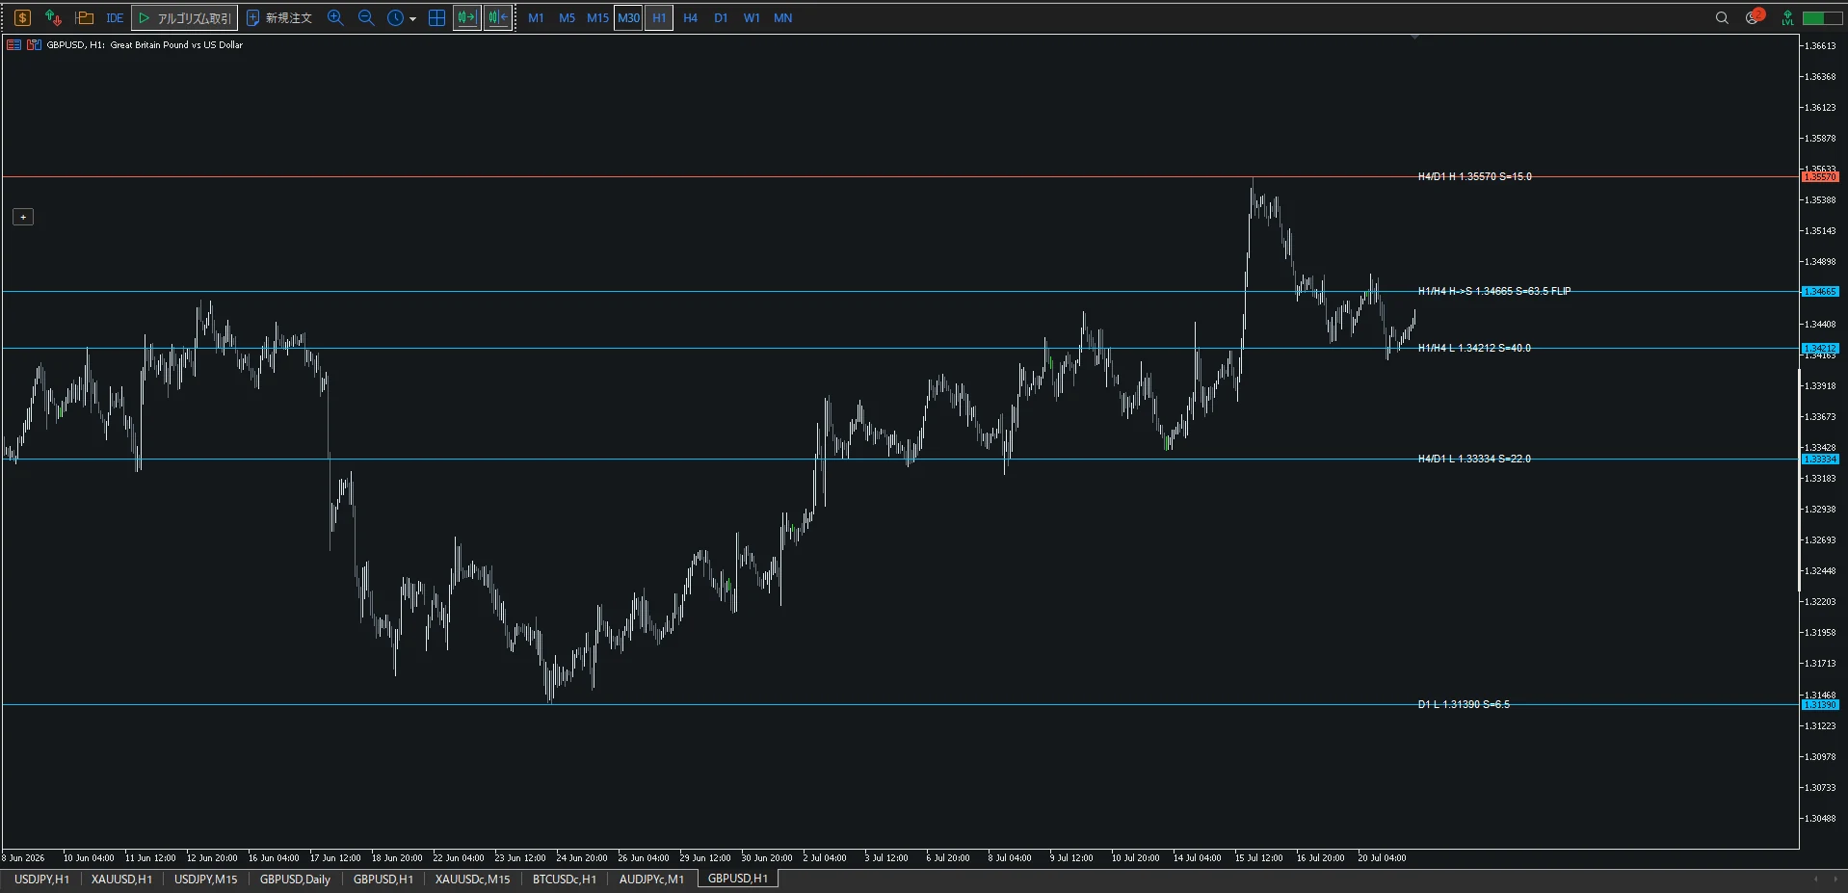This screenshot has height=893, width=1848.
Task: Click the 17 Jun 12:00 time label
Action: [x=335, y=857]
